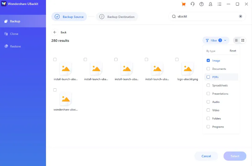Viewport: 252px width, 166px height.
Task: Click the By type heading
Action: (211, 51)
